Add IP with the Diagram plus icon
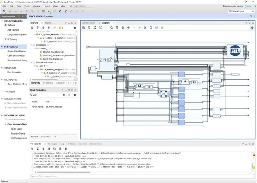 click(x=128, y=27)
